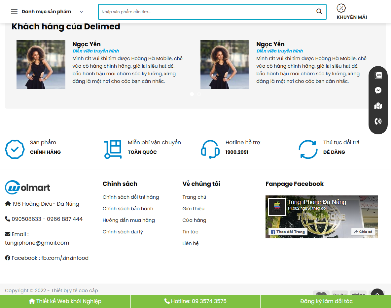391x308 pixels.
Task: Click the delivery truck Miễn phí vận chuyển icon
Action: point(113,149)
